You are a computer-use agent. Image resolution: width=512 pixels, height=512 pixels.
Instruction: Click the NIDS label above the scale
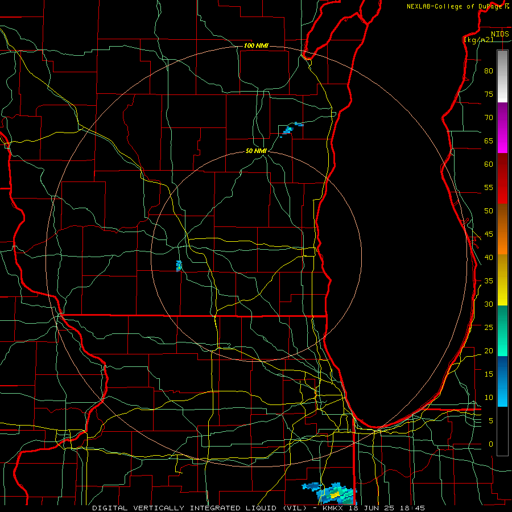pyautogui.click(x=499, y=34)
